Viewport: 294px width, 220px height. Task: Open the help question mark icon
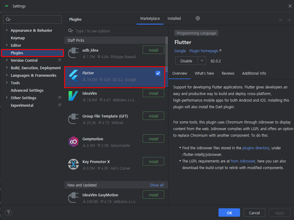[8, 213]
